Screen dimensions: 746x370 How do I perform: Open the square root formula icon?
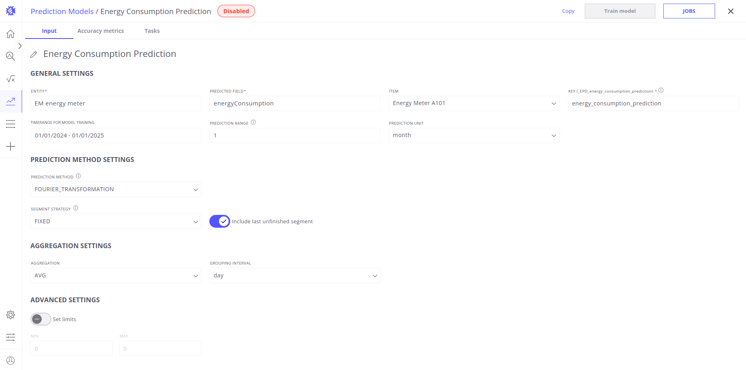point(11,79)
